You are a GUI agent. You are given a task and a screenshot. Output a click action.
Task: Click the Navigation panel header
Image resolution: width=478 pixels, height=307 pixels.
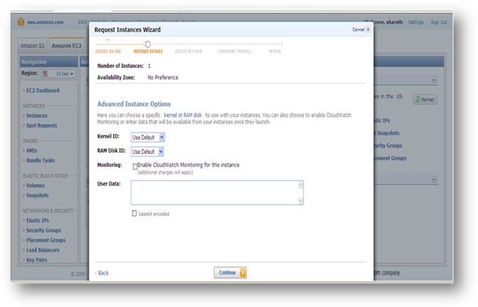tap(49, 62)
